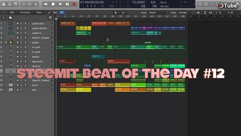Open the Drag Overlap dropdown

(186, 12)
